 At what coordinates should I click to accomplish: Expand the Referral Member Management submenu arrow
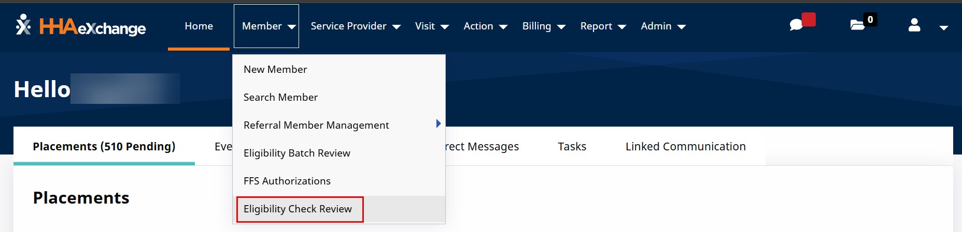click(438, 123)
